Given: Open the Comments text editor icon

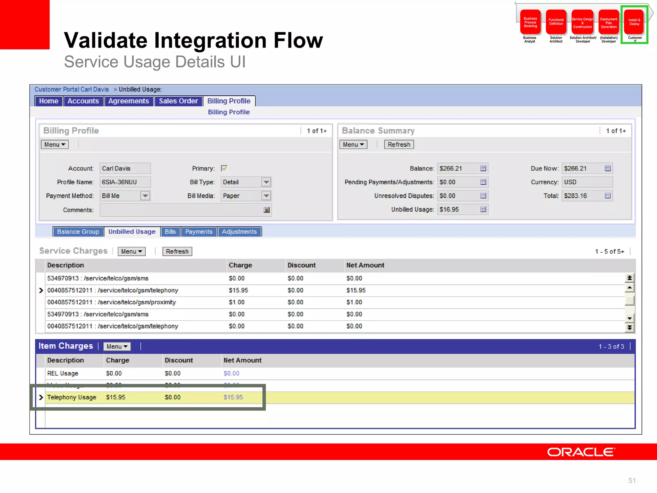Looking at the screenshot, I should click(267, 210).
